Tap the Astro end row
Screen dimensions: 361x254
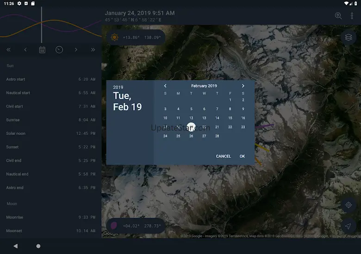tap(50, 188)
